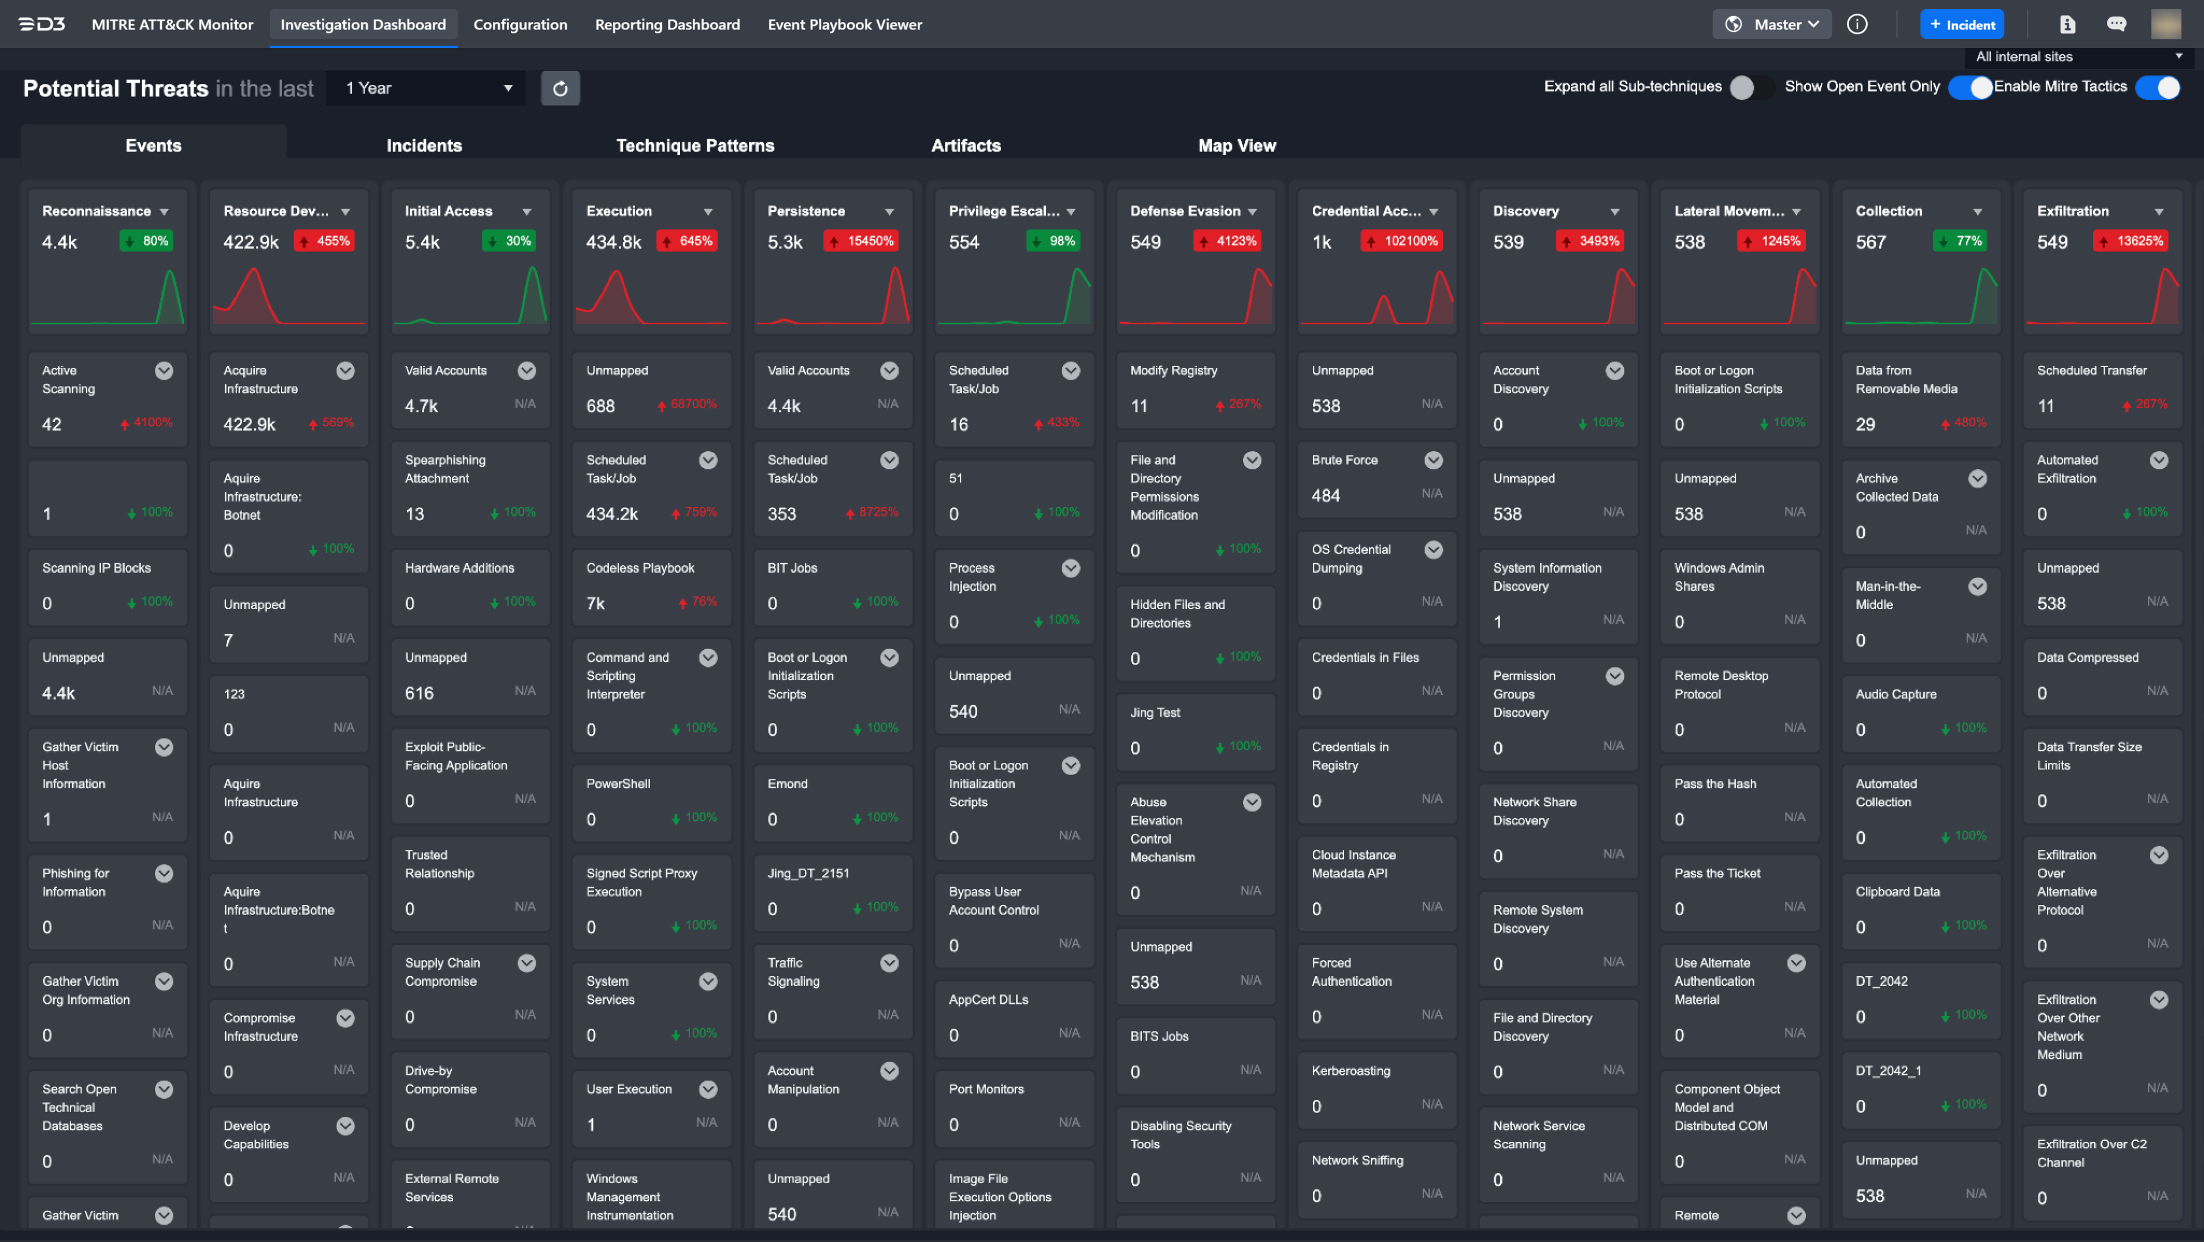This screenshot has height=1242, width=2204.
Task: Expand Brute Force sub-techniques chevron
Action: point(1433,461)
